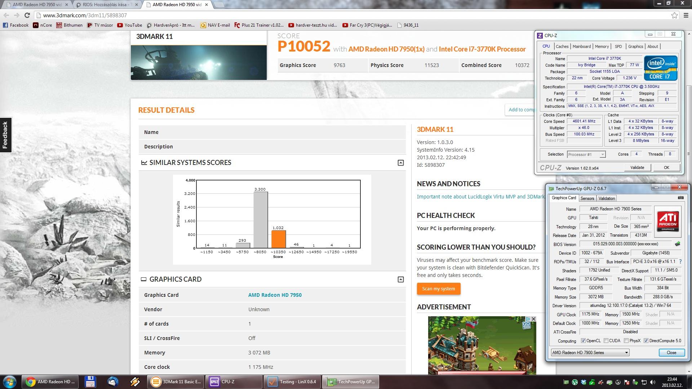692x389 pixels.
Task: Toggle the OpenCL checkbox
Action: click(583, 341)
